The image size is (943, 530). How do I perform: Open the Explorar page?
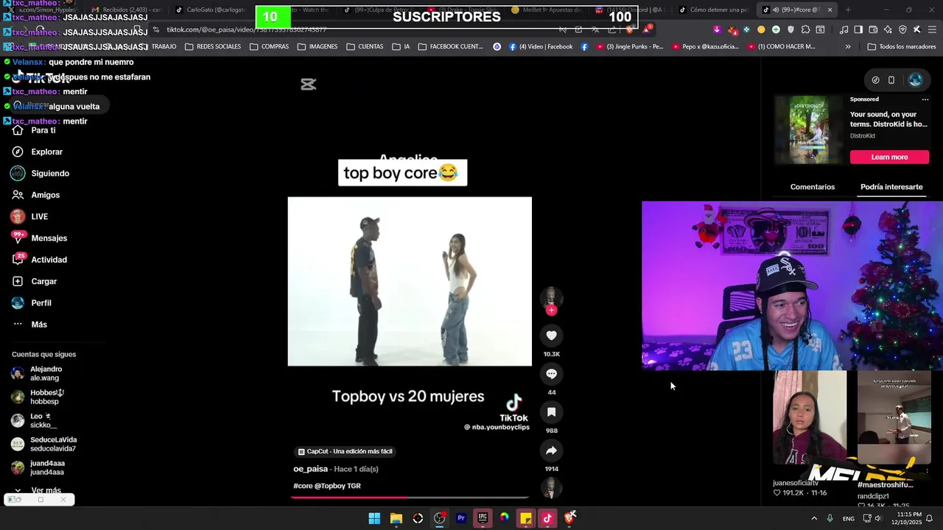coord(38,152)
